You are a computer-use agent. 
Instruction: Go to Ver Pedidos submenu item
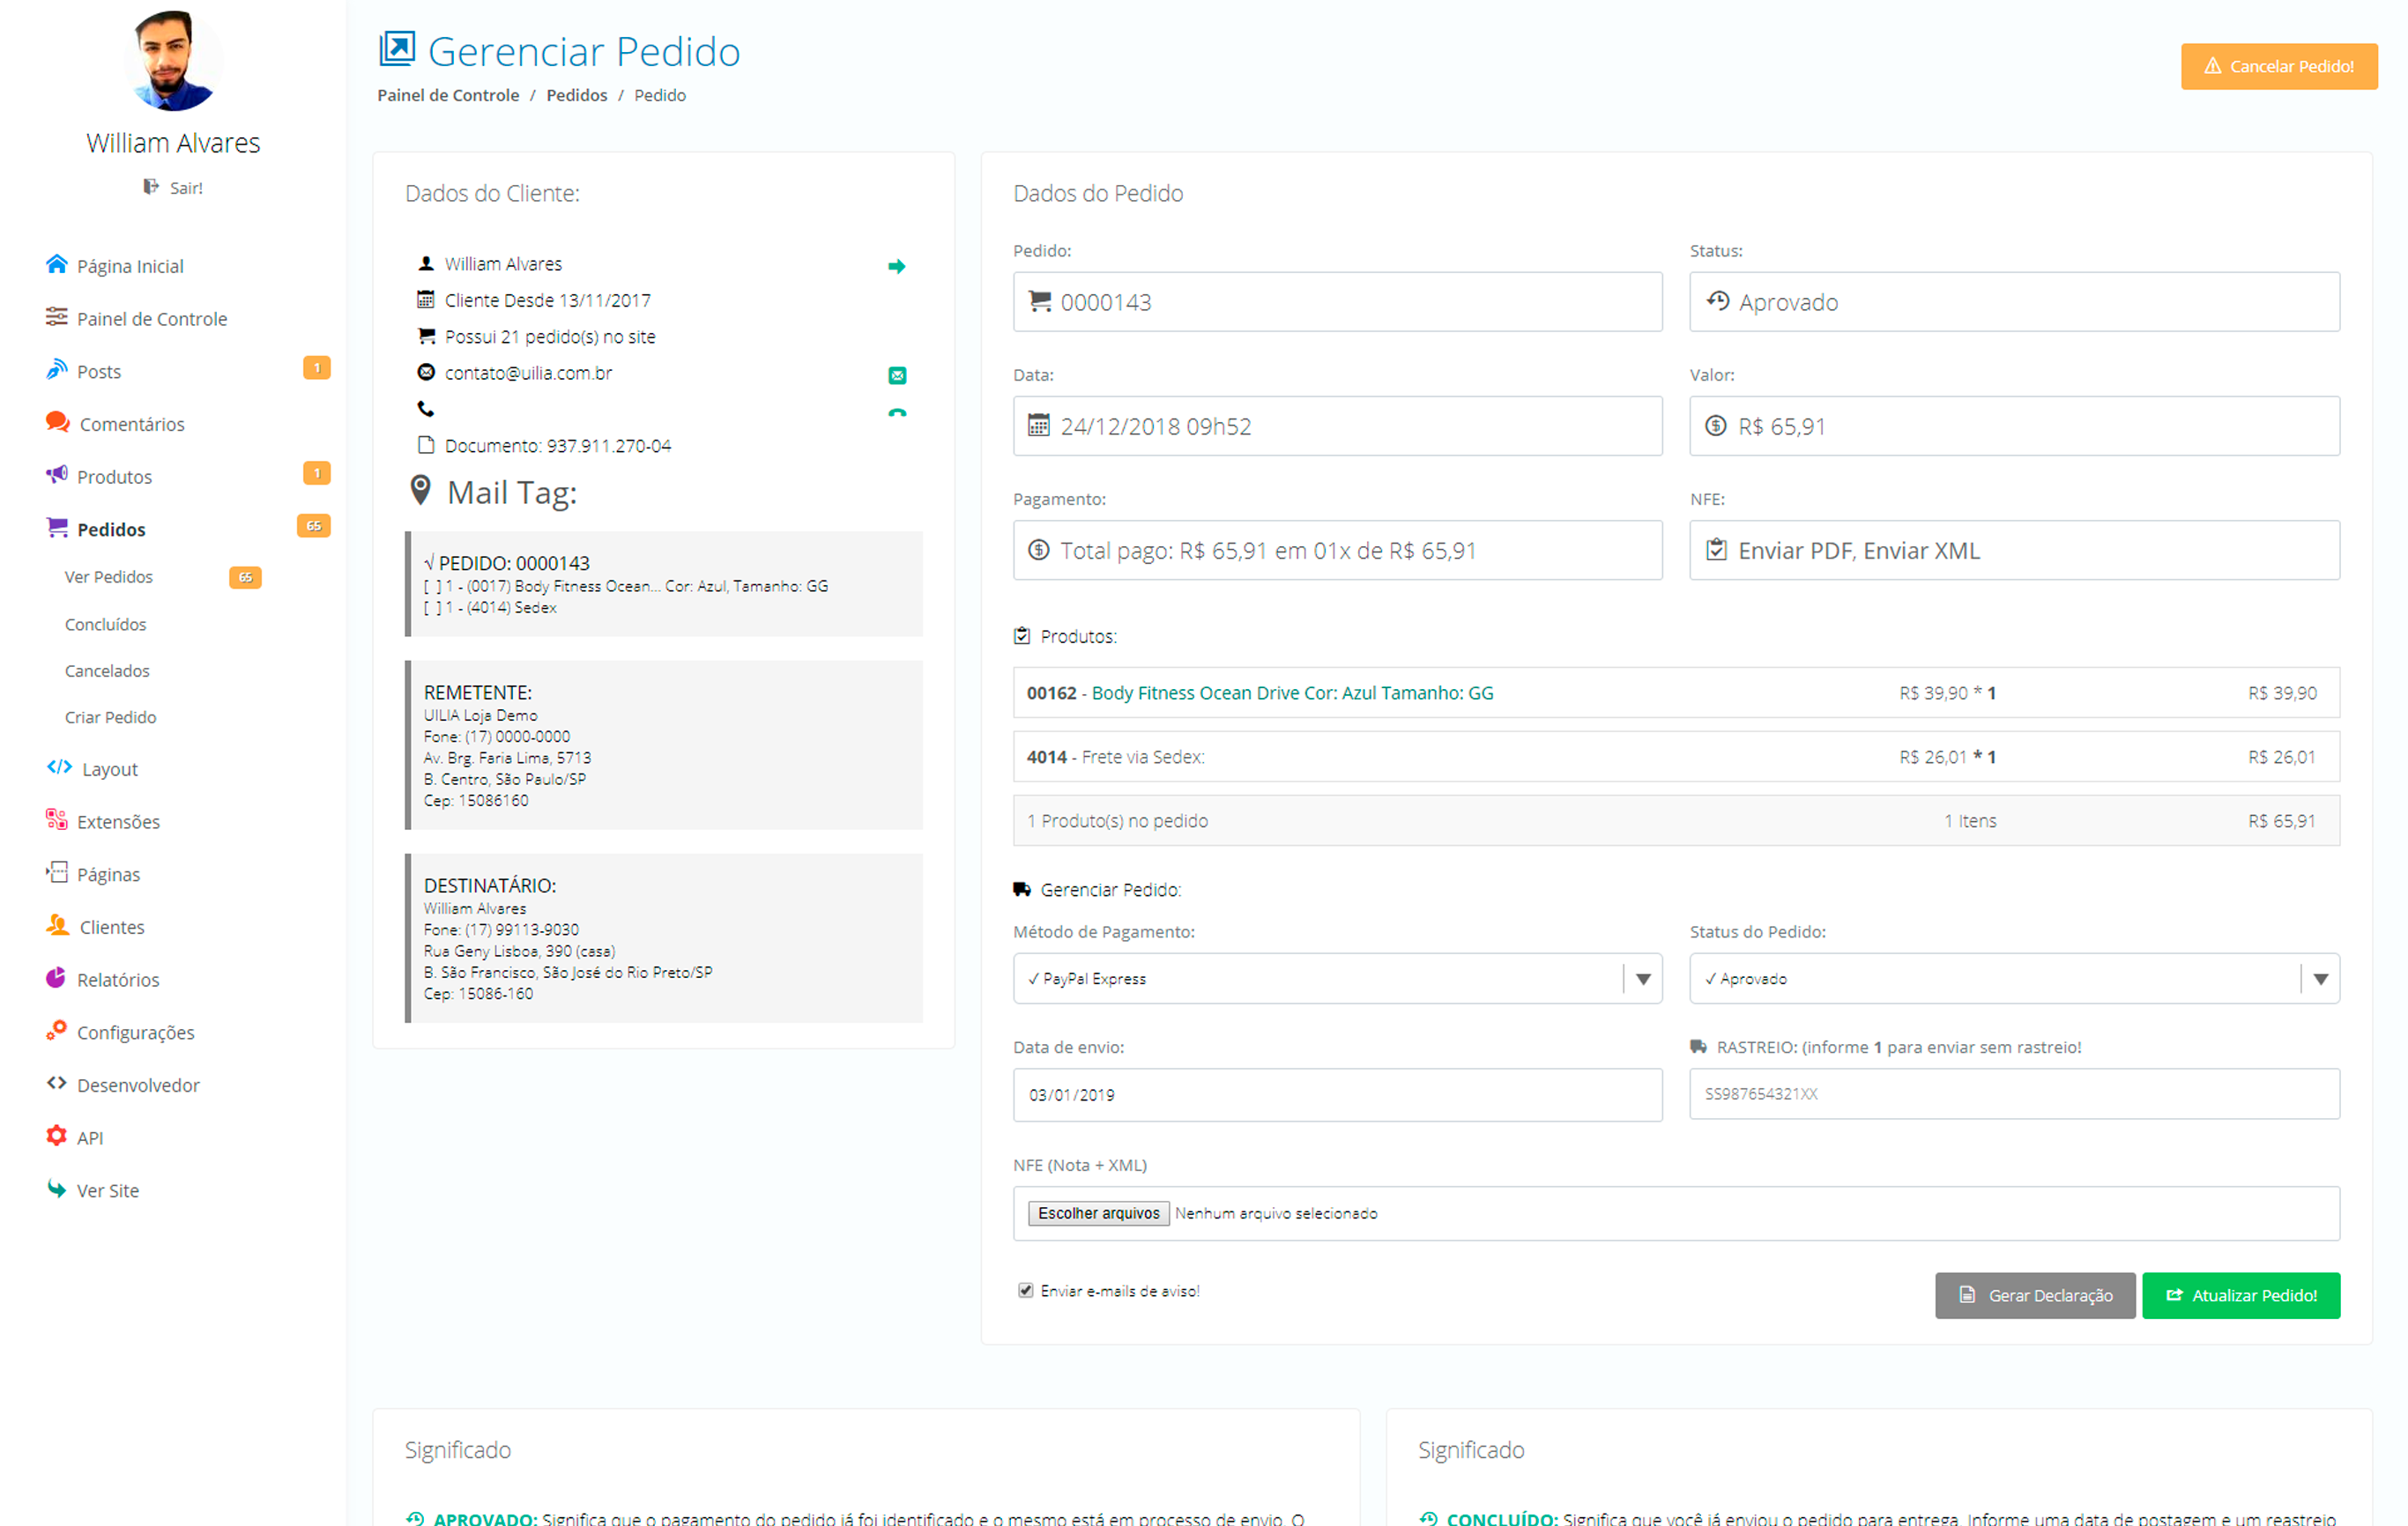[109, 576]
